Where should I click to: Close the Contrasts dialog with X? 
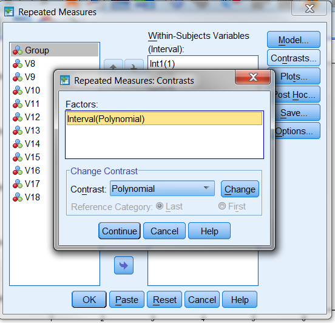253,77
